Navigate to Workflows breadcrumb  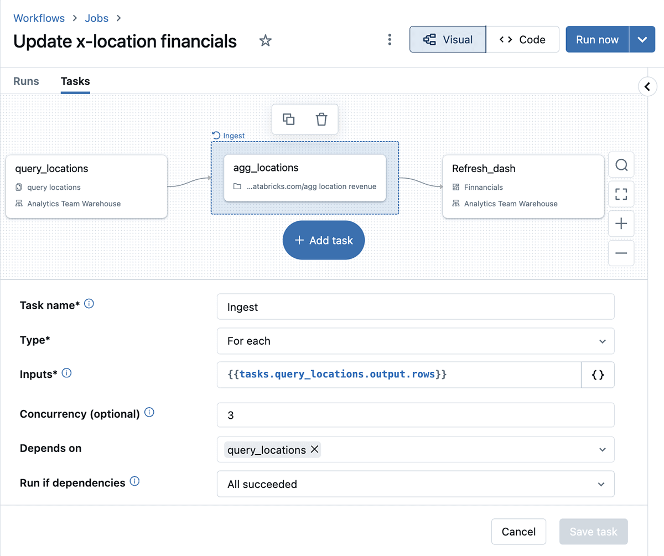point(39,18)
